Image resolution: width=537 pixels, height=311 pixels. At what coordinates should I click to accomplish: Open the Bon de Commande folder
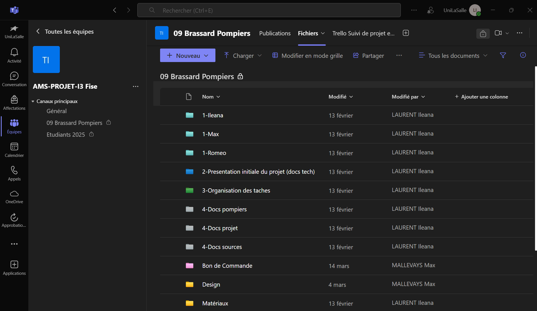pos(227,266)
